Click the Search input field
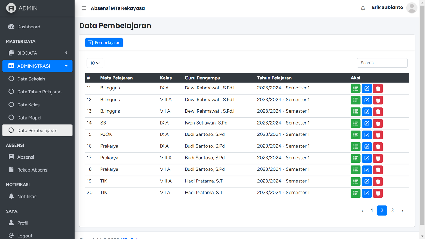This screenshot has height=239, width=425. [x=382, y=63]
